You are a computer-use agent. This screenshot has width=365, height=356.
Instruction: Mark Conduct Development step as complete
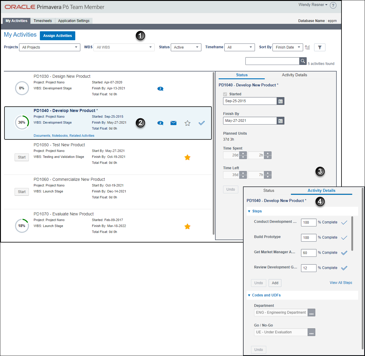(344, 223)
